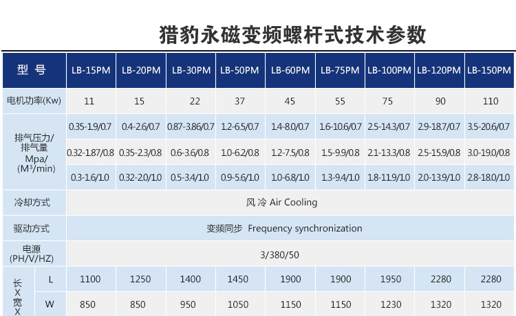Screen dimensions: 516x316
Task: Click cell 0.32-1.87/0.8
Action: [x=90, y=153]
